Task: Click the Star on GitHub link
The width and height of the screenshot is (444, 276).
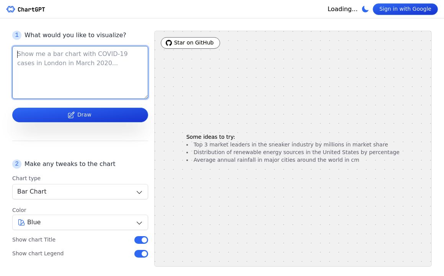Action: click(x=190, y=43)
